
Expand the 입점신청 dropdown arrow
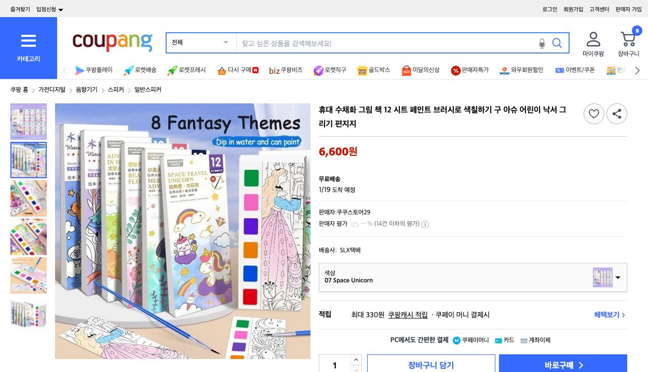coord(60,9)
